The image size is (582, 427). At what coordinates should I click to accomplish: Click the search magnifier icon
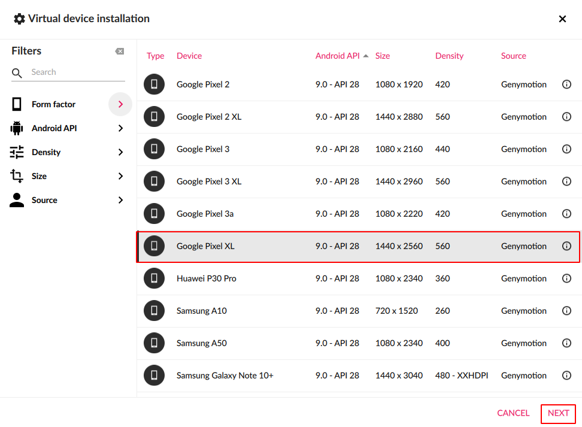click(x=17, y=73)
